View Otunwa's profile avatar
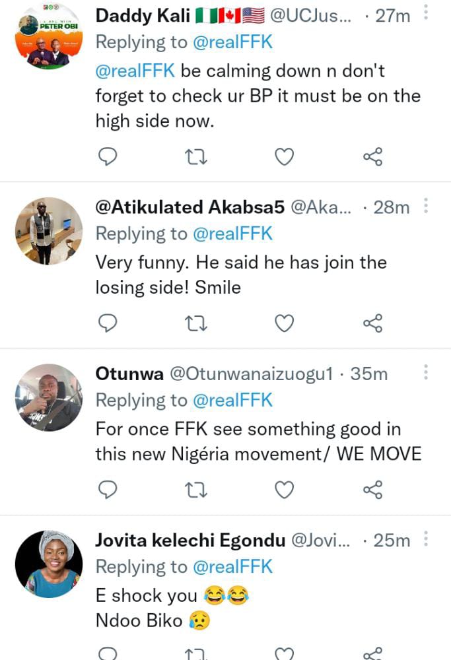 (x=48, y=397)
